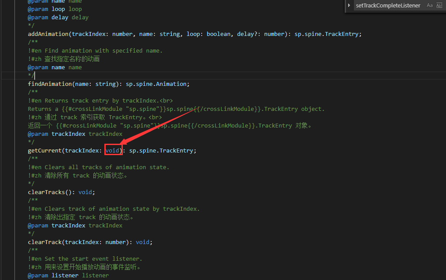Viewport: 446px width, 280px height.
Task: Toggle Match Case in find widget
Action: (x=429, y=6)
